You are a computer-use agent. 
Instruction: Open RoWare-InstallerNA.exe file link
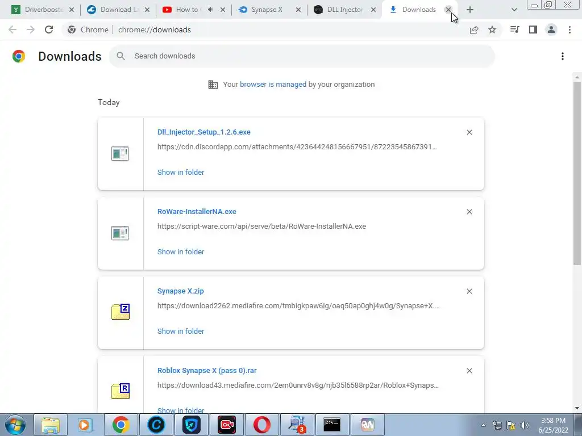[x=197, y=211]
